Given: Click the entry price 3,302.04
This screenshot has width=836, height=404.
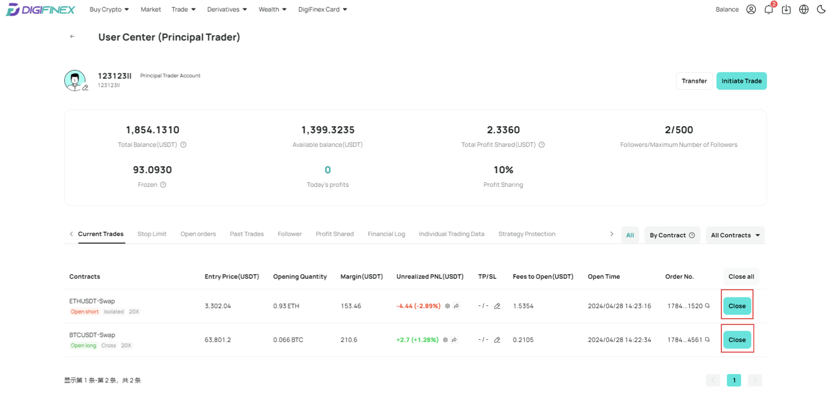Looking at the screenshot, I should coord(217,306).
